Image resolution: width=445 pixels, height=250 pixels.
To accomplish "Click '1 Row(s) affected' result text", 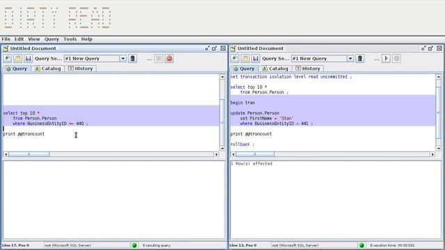I will pyautogui.click(x=251, y=164).
